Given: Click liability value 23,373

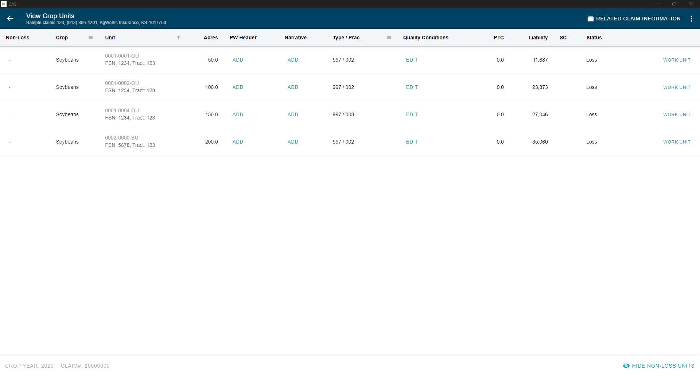Looking at the screenshot, I should (540, 87).
